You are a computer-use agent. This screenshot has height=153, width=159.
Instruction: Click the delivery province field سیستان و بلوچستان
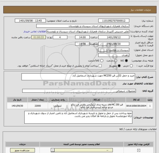tap(114, 50)
